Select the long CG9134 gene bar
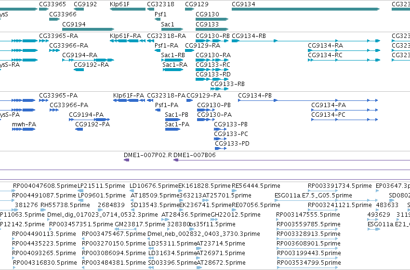This screenshot has height=270, width=410. coord(305,9)
